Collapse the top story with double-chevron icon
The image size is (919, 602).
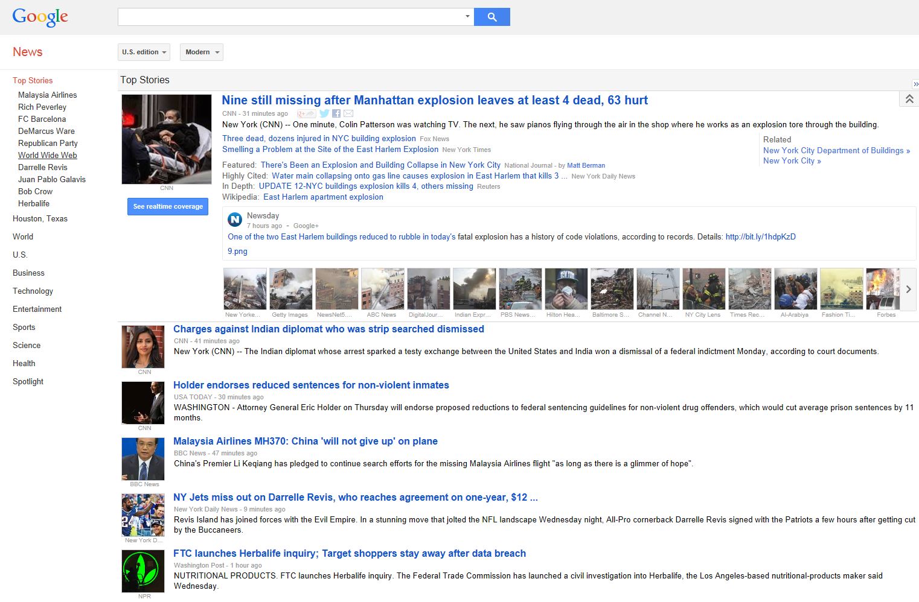[909, 99]
